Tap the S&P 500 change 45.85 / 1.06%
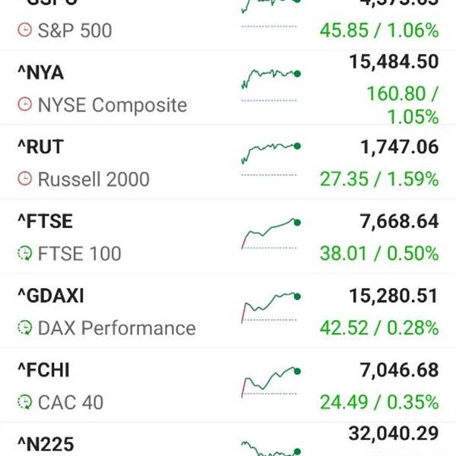Viewport: 456px width, 456px height. coord(379,30)
